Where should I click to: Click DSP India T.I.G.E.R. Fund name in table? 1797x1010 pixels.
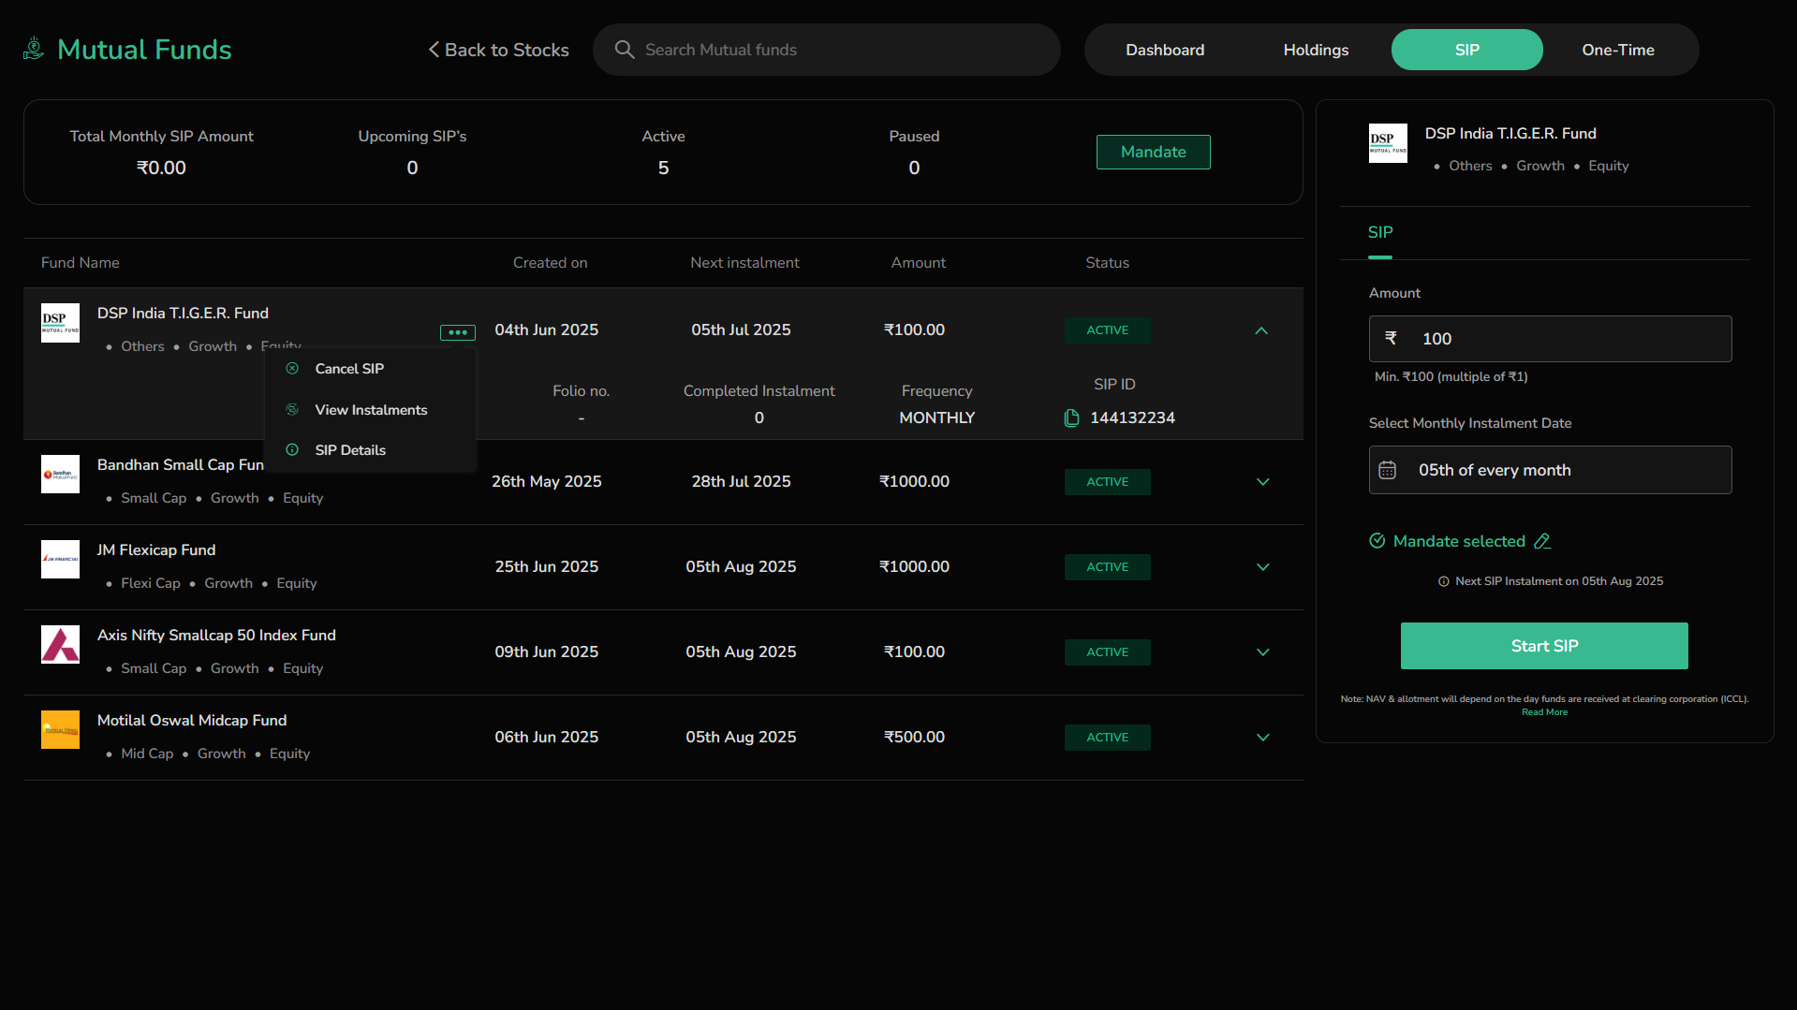[183, 313]
